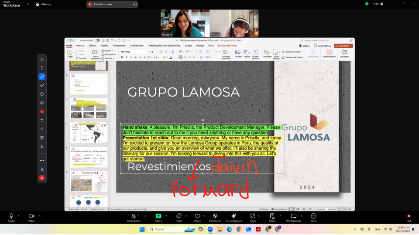Adjust the PowerPoint zoom slider in status bar
Viewport: 419px width, 235px height.
[x=326, y=209]
